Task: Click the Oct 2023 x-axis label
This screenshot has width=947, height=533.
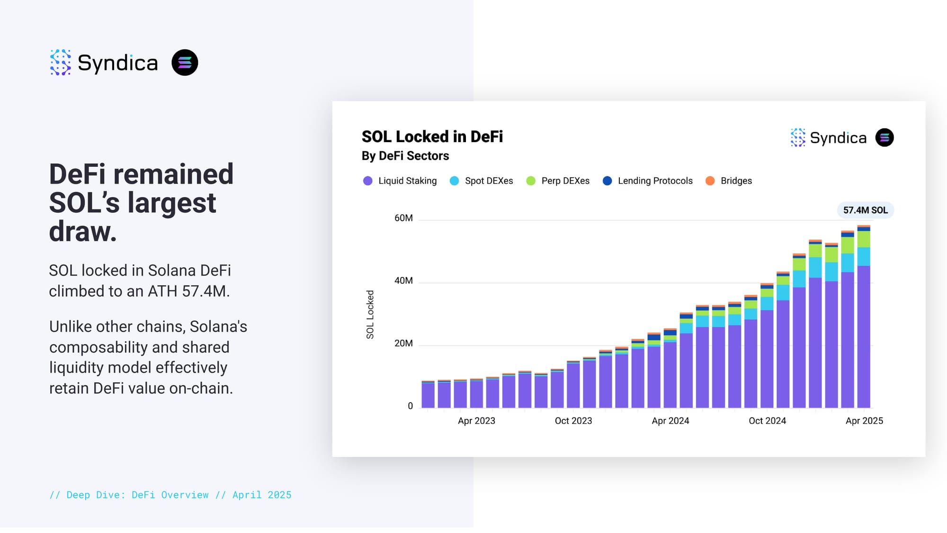Action: coord(573,421)
